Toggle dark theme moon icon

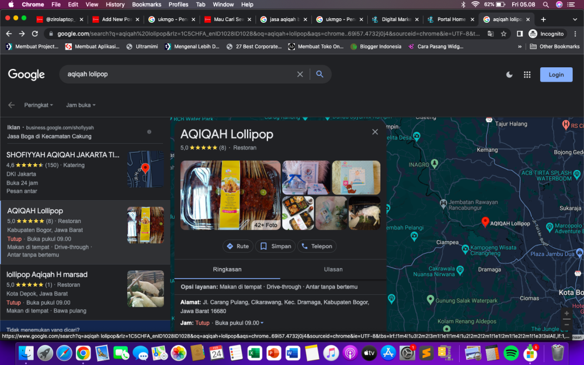click(509, 75)
